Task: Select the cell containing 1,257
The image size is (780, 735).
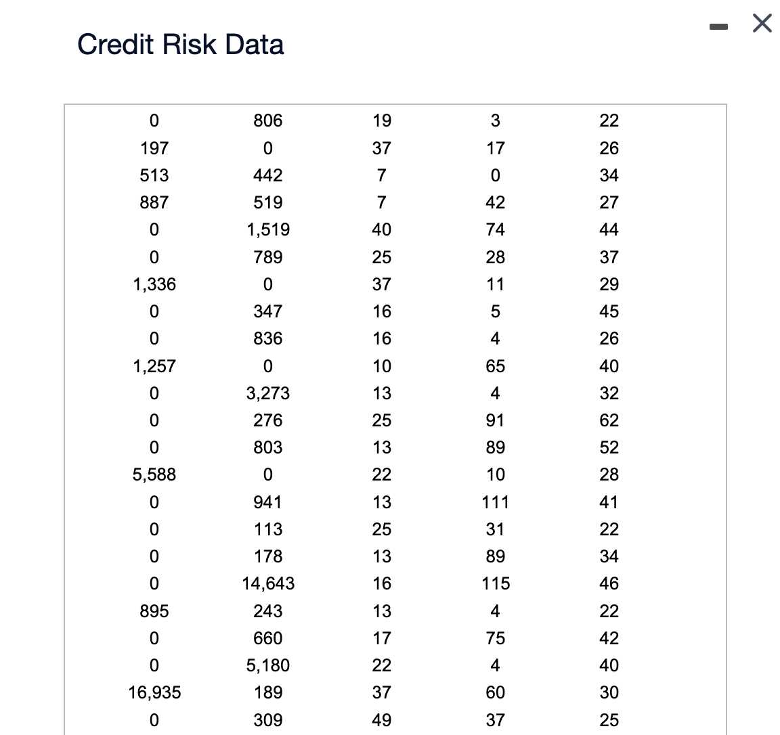Action: tap(154, 365)
